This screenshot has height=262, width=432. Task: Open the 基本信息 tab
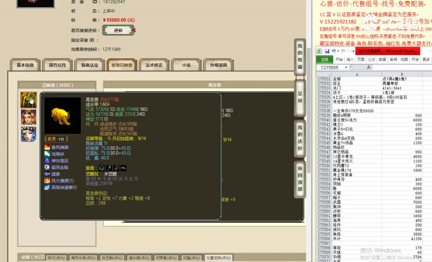[25, 65]
